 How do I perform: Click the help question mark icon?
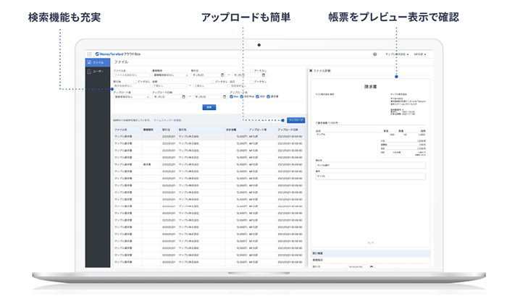point(374,54)
